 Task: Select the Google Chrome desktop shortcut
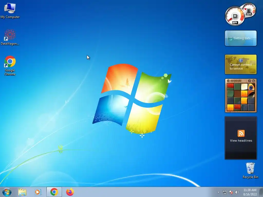click(x=10, y=65)
